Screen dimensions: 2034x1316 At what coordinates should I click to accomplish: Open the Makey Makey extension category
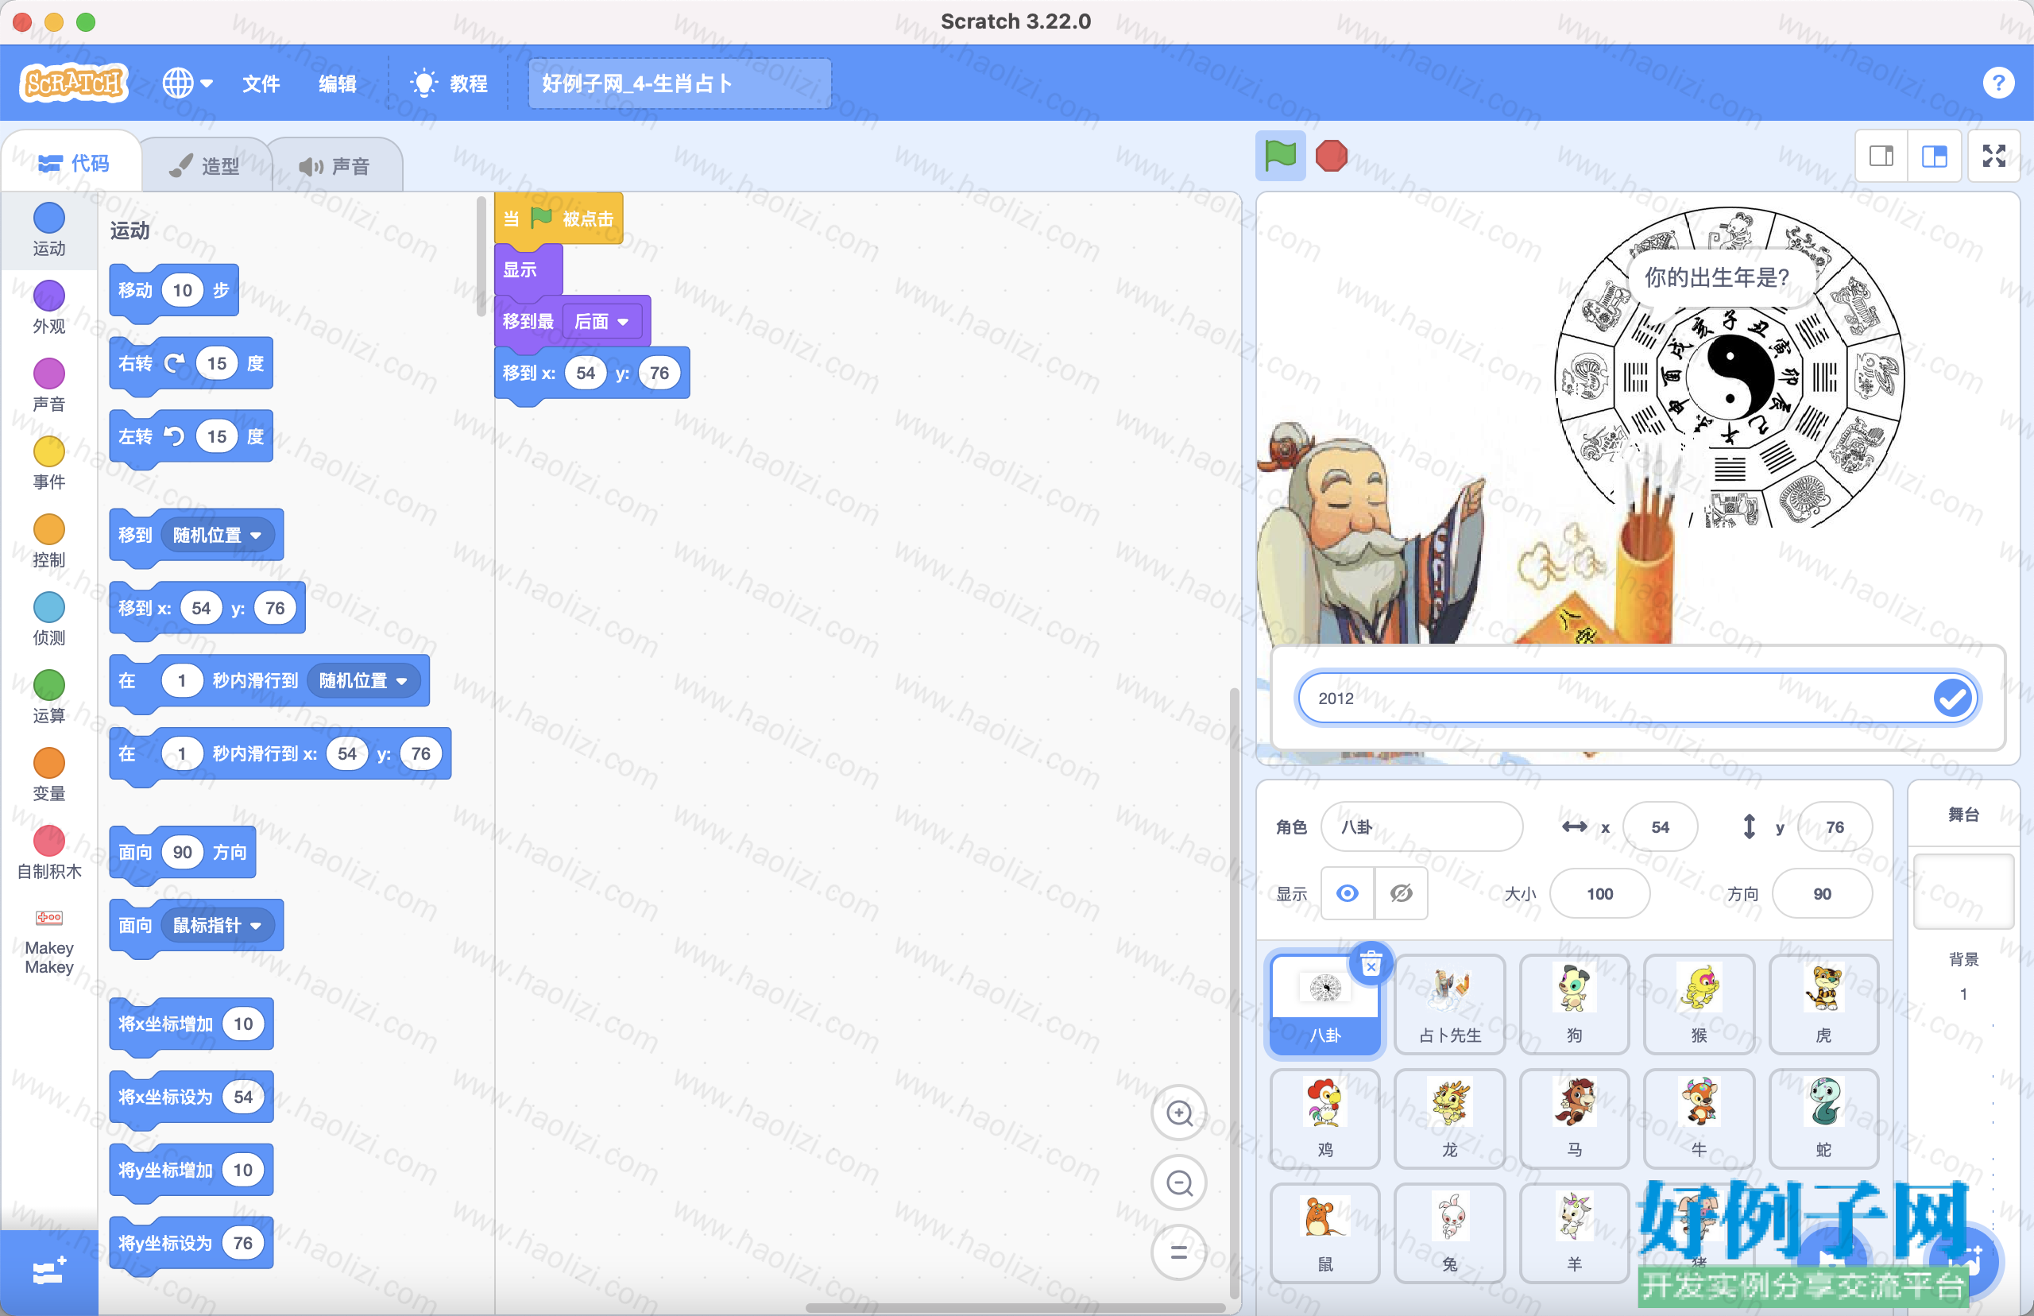coord(48,942)
